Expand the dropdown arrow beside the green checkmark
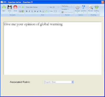This screenshot has height=97, width=105. pos(48,11)
